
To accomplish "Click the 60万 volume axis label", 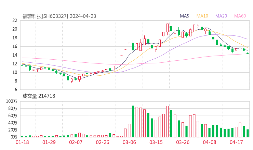I will coord(13,116).
